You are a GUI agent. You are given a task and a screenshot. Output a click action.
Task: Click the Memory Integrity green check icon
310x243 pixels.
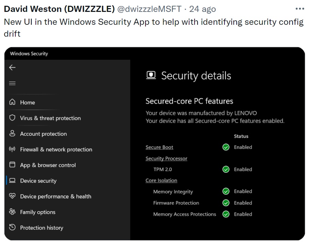226,191
